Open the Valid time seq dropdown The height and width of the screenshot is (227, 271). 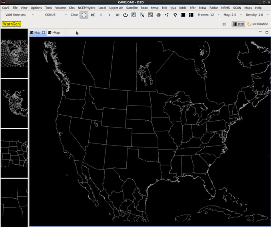[19, 15]
